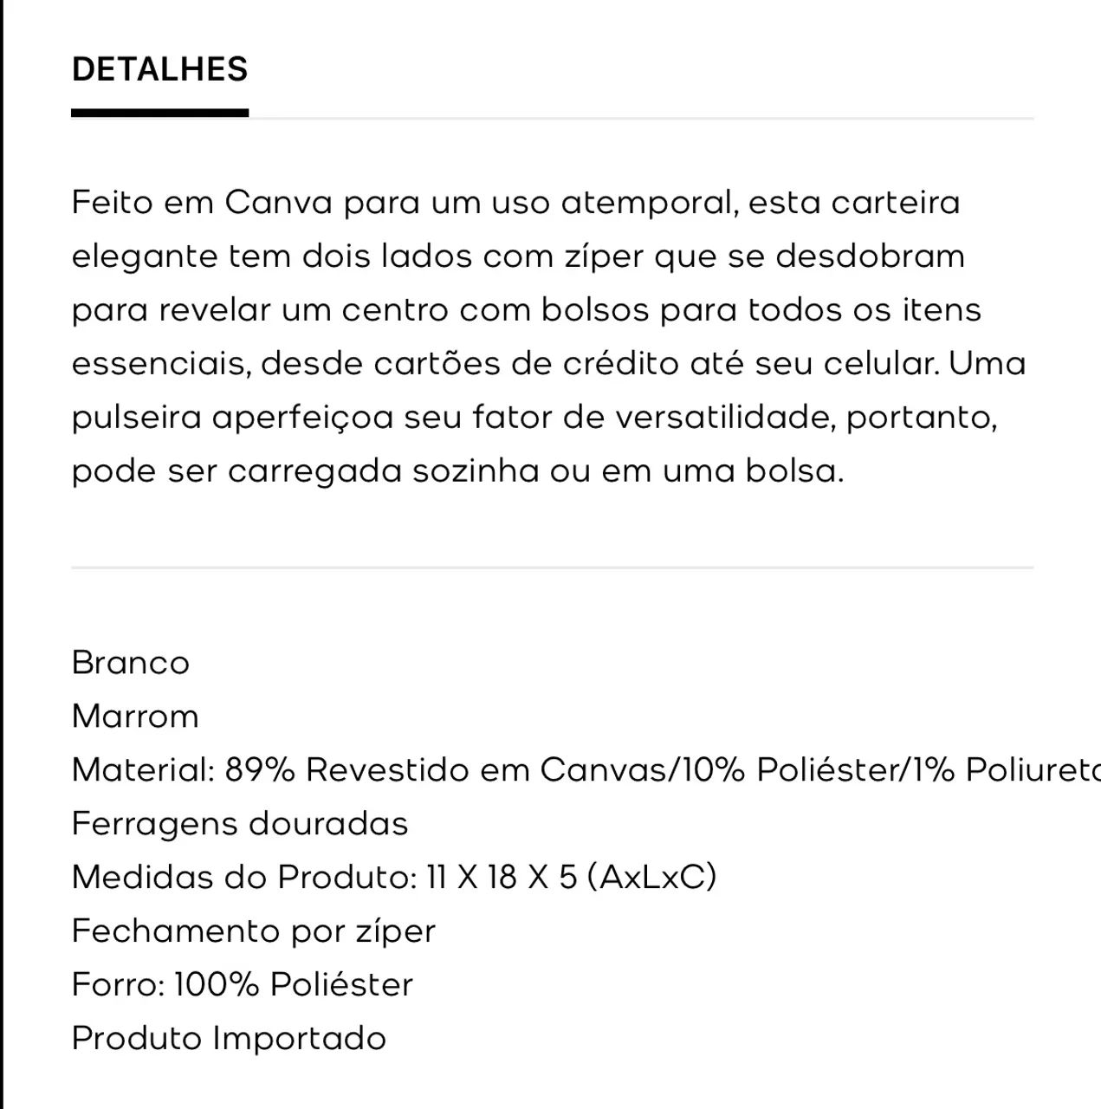The height and width of the screenshot is (1109, 1101).
Task: Click the line mentioning 'cartões de crédito'
Action: pos(548,363)
